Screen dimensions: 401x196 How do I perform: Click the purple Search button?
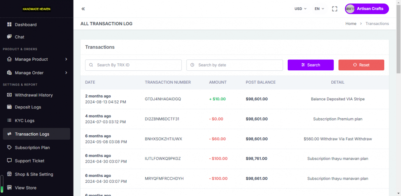pyautogui.click(x=310, y=65)
